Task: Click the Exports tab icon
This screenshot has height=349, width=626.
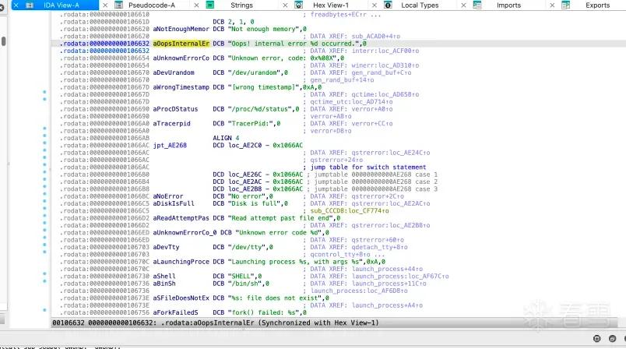Action: tap(566, 5)
